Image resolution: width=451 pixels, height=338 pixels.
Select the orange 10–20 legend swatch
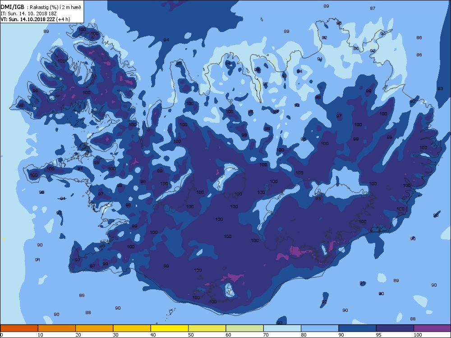point(57,328)
